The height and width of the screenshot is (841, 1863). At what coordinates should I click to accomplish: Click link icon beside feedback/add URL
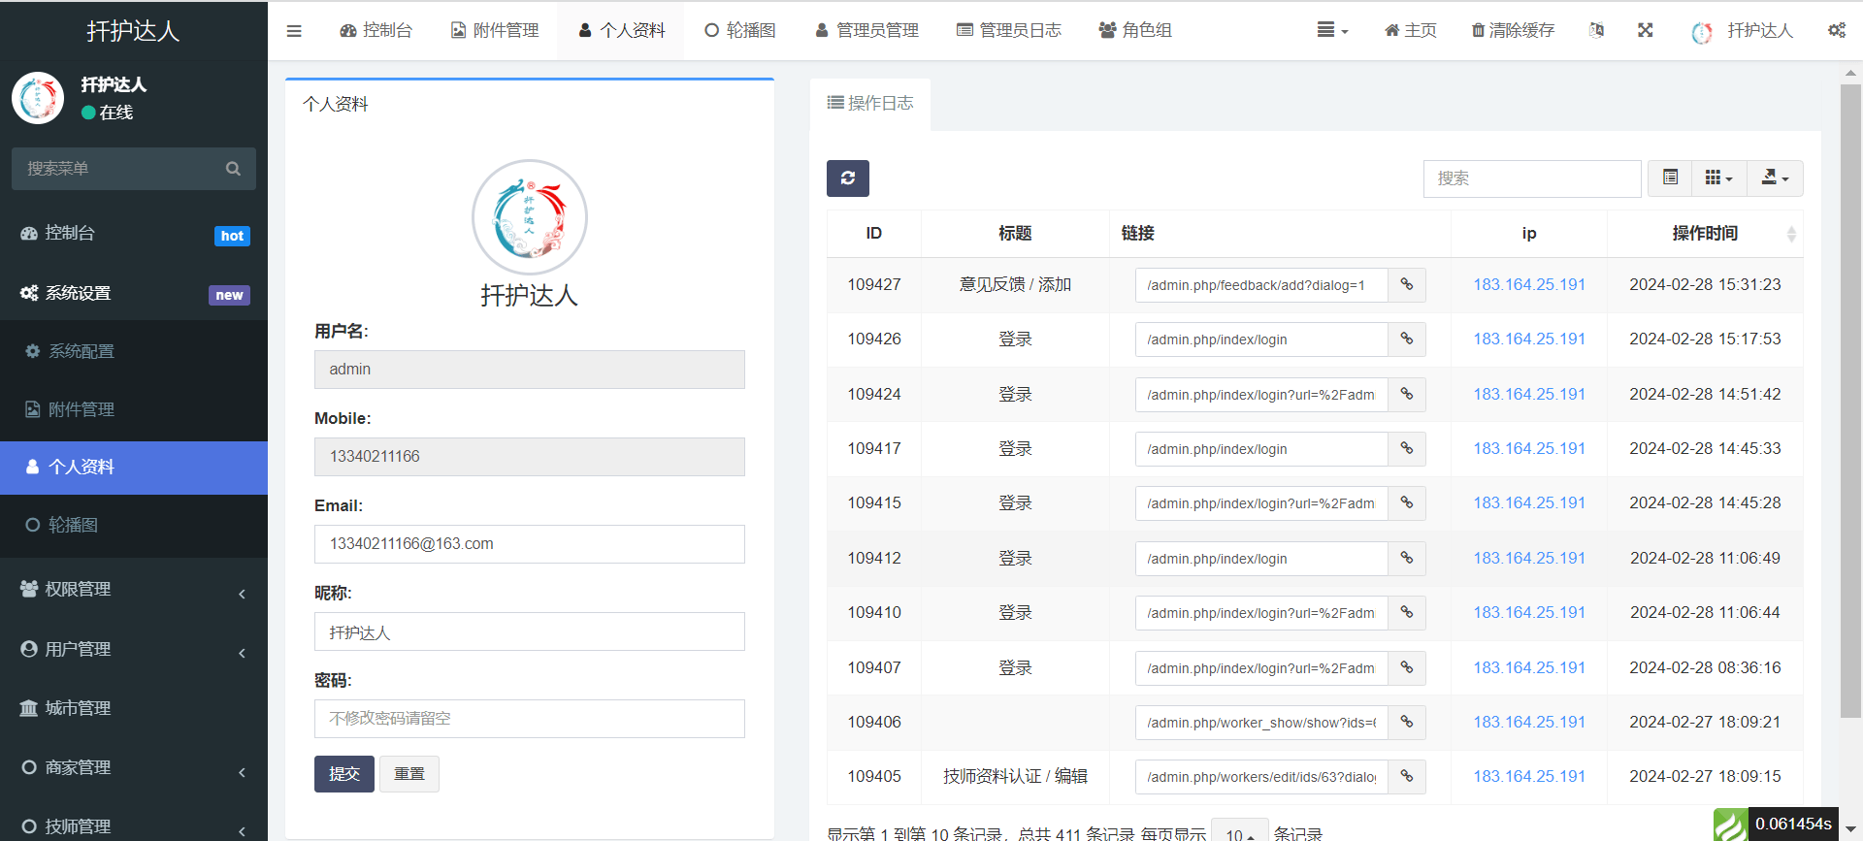1406,285
